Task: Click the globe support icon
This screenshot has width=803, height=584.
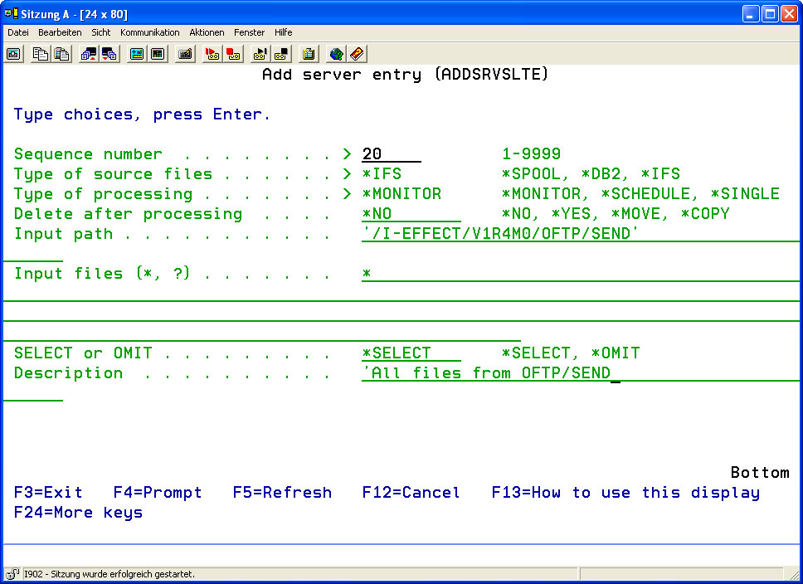Action: 335,54
